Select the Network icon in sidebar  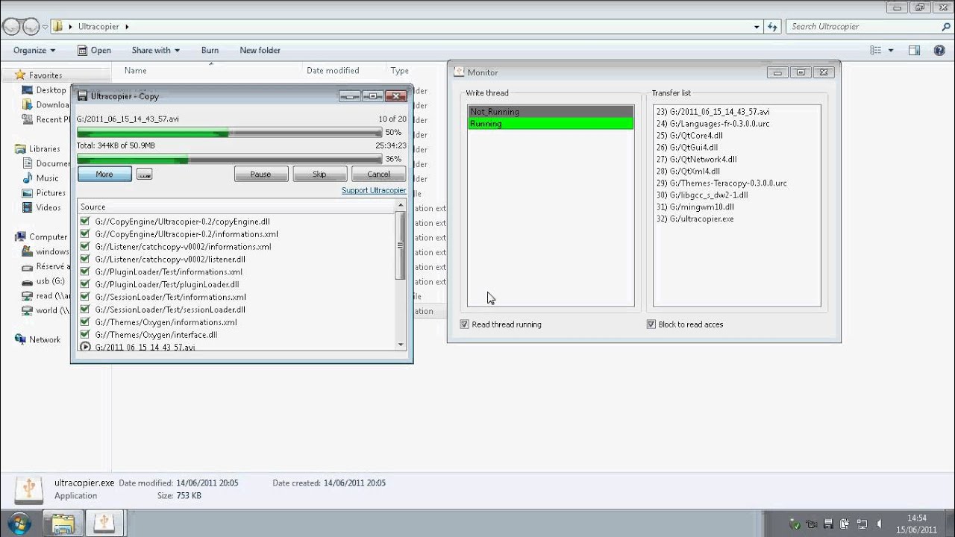coord(20,339)
